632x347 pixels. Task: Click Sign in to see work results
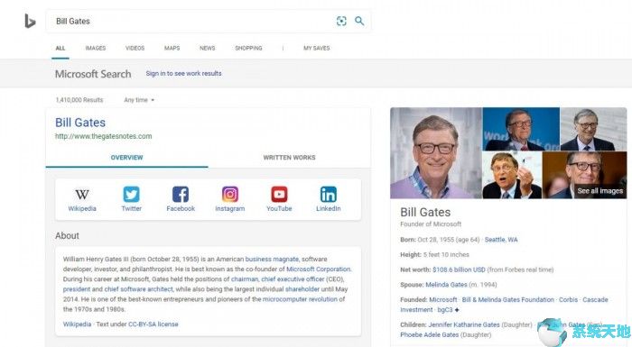(x=183, y=73)
